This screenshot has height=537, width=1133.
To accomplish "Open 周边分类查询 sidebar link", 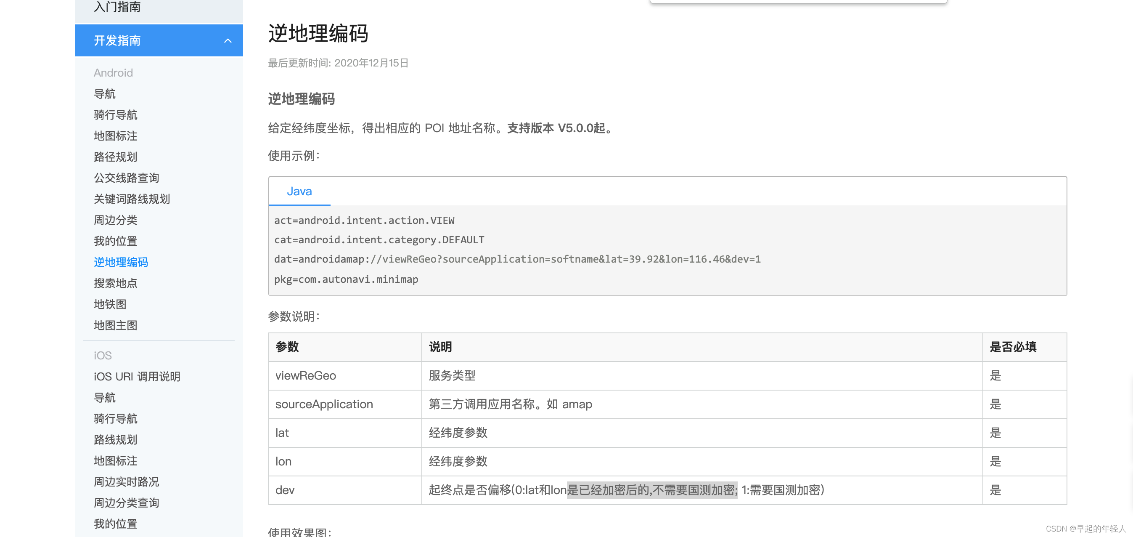I will (x=126, y=502).
